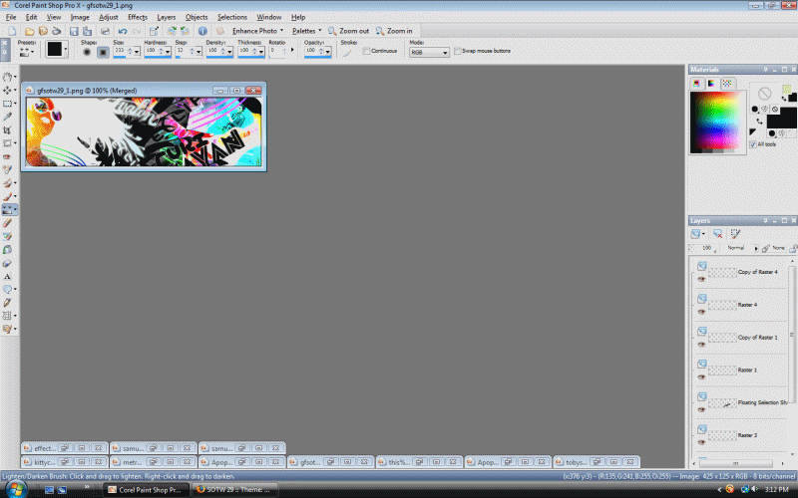Click the Windows Start orb
Viewport: 798px width, 498px height.
pos(16,489)
